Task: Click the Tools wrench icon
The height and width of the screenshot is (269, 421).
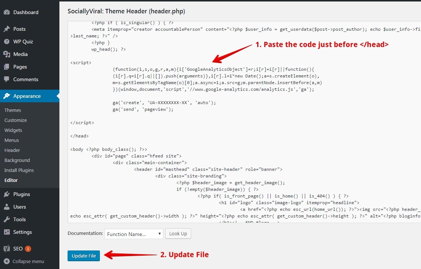Action: pyautogui.click(x=7, y=219)
